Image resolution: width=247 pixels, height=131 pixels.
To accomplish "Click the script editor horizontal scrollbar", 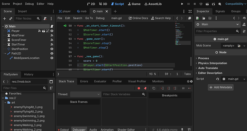I will point(115,69).
